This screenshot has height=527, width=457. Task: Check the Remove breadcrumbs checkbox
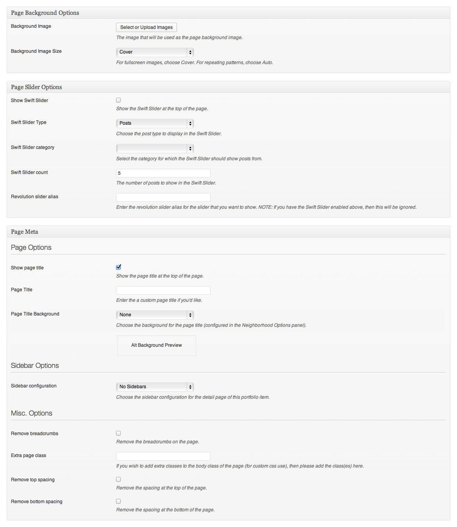(x=118, y=433)
